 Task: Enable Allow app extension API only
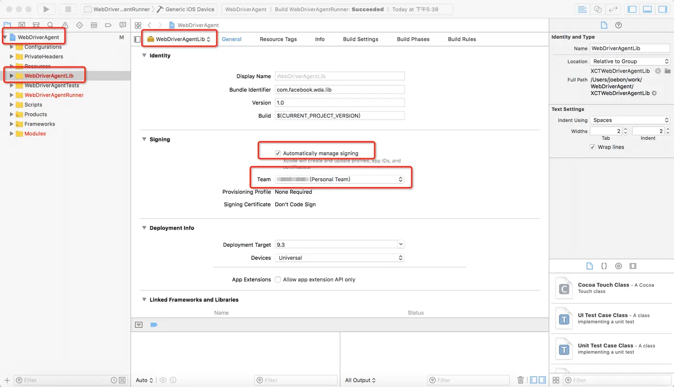[278, 280]
